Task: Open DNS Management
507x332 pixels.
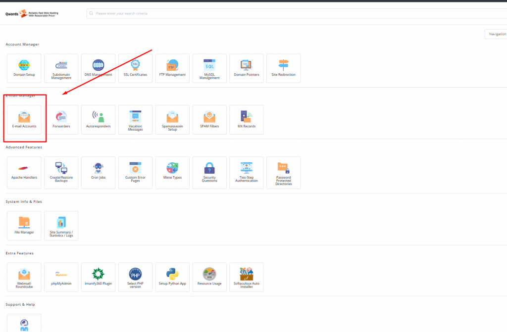Action: point(98,68)
